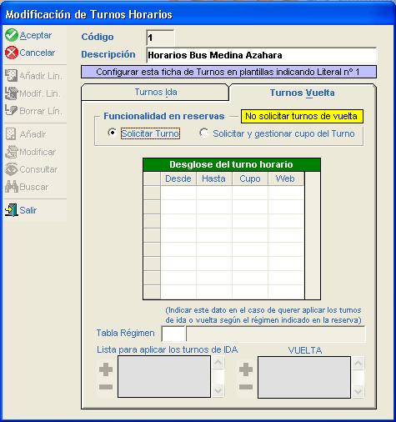Switch to the Turnos Ida tab
This screenshot has height=422, width=396.
(155, 92)
